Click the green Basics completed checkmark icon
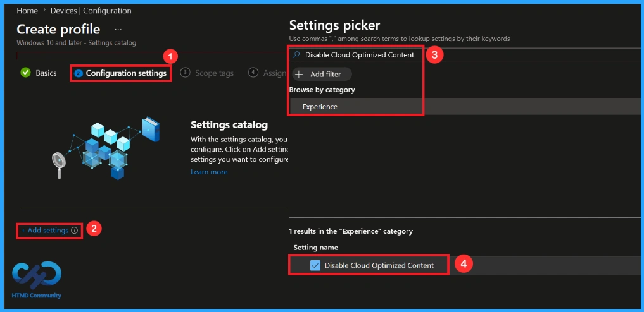Viewport: 644px width, 312px height. pos(25,73)
